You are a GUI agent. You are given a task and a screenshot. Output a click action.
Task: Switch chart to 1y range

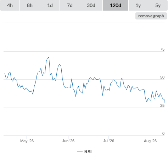[138, 5]
